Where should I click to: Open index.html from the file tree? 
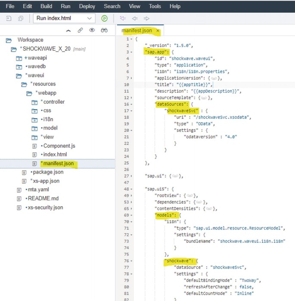tap(53, 155)
